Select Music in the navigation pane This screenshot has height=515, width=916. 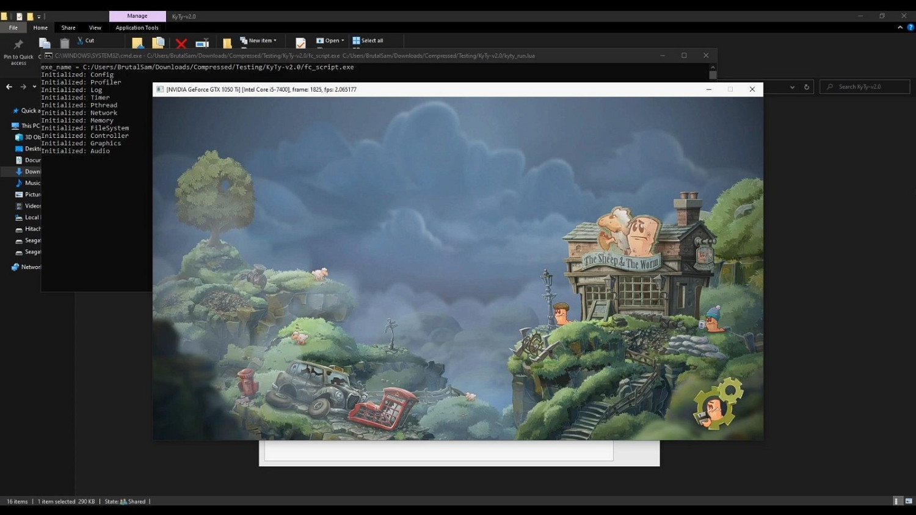tap(32, 183)
